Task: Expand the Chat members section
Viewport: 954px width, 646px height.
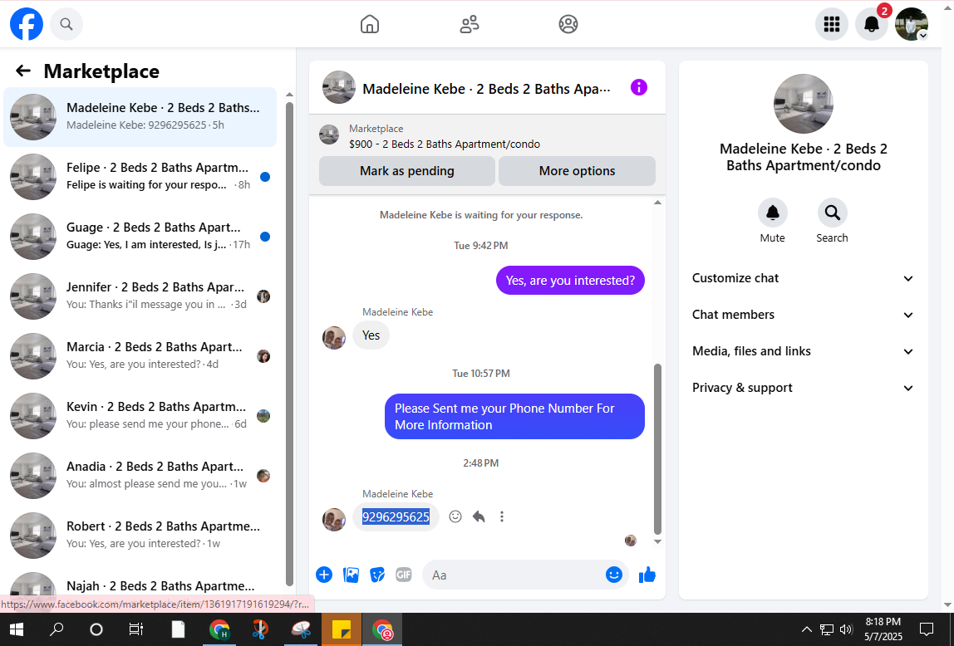Action: [x=803, y=315]
